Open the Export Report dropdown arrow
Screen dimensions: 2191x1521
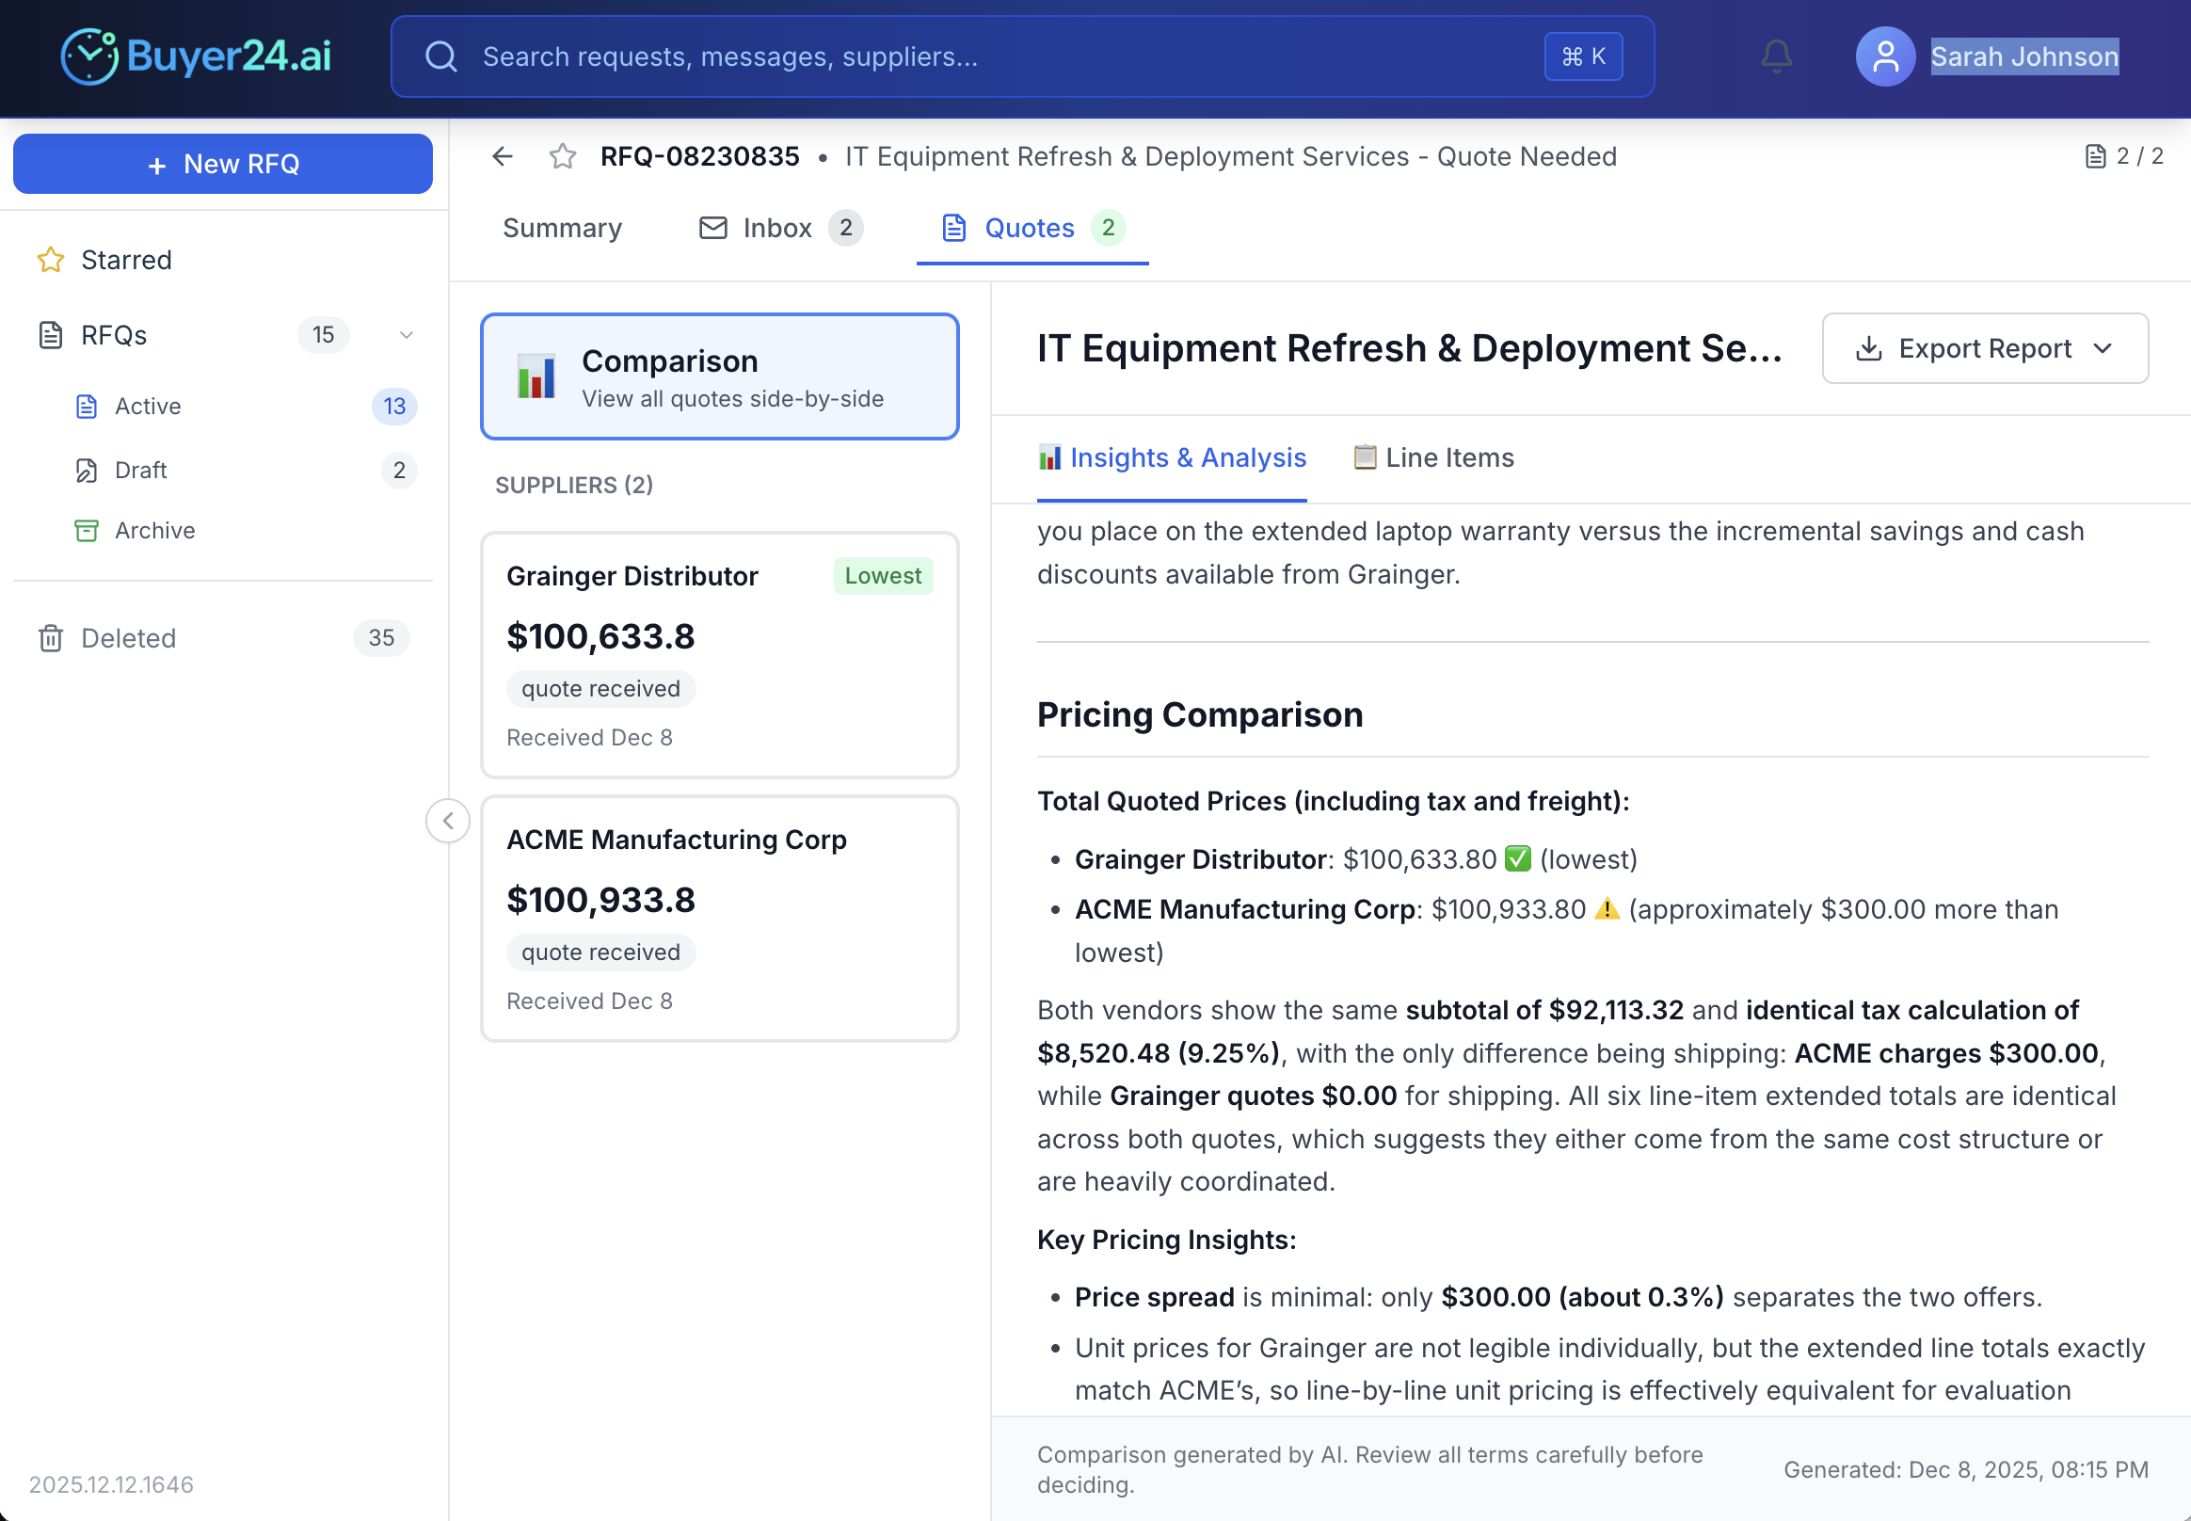coord(2105,348)
